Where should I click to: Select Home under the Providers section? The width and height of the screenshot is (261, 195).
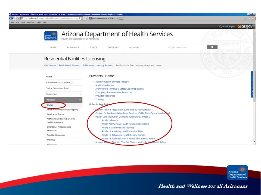pyautogui.click(x=50, y=105)
